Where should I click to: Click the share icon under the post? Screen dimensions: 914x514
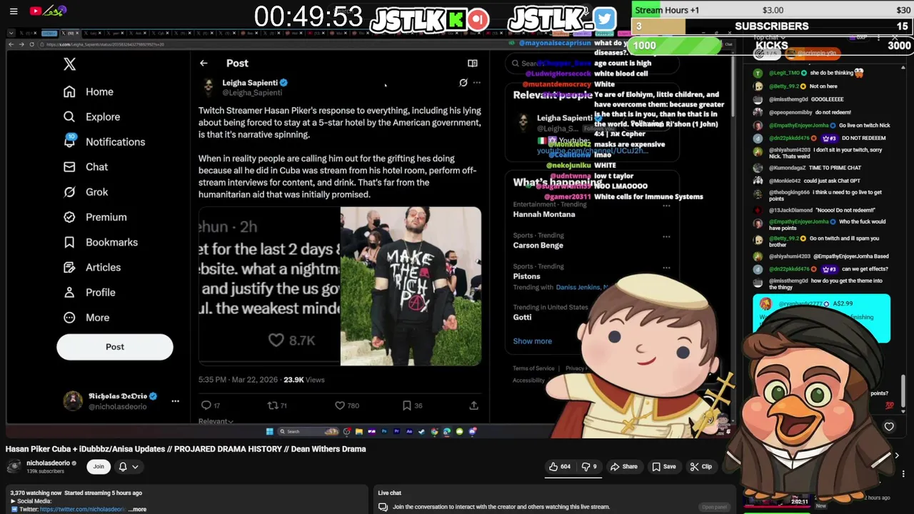473,405
